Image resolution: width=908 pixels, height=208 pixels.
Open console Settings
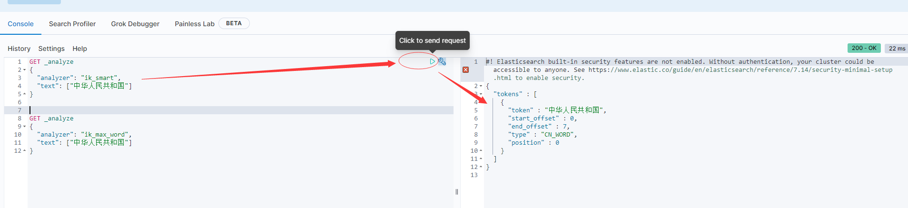point(51,49)
